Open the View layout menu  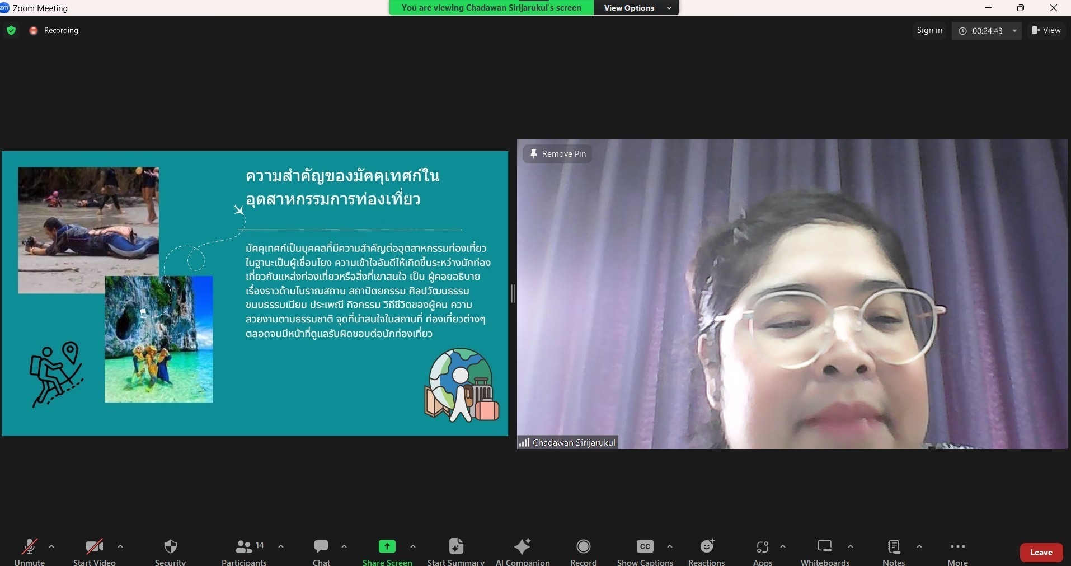[x=1046, y=30]
